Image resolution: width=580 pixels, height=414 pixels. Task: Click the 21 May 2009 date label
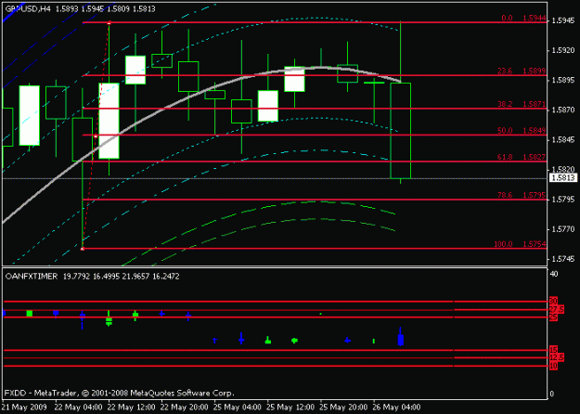(x=24, y=408)
